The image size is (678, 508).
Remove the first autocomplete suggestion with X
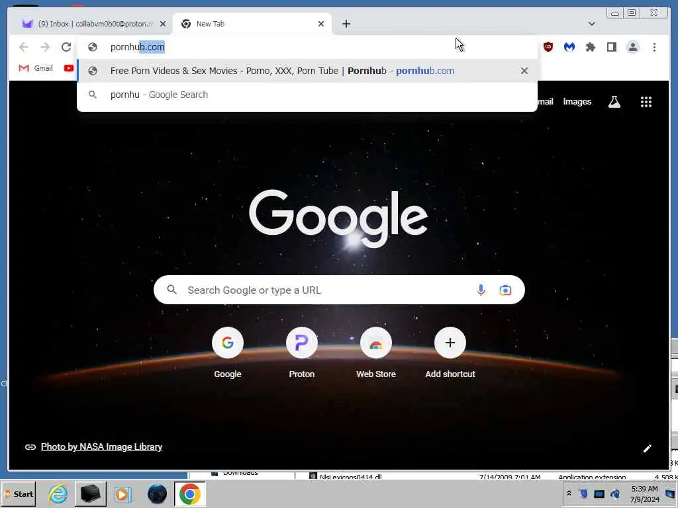[x=524, y=71]
